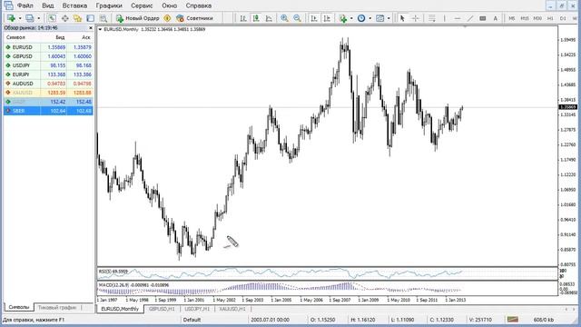The width and height of the screenshot is (581, 327).
Task: Select the XAUUSD row in Market Watch
Action: pos(48,93)
